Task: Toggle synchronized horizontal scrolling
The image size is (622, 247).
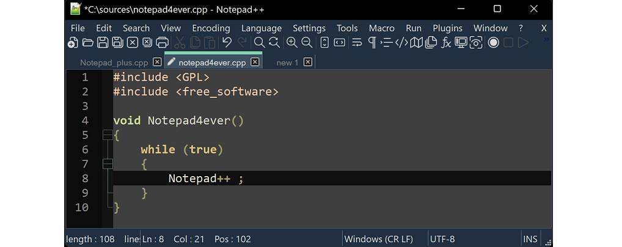Action: (340, 42)
